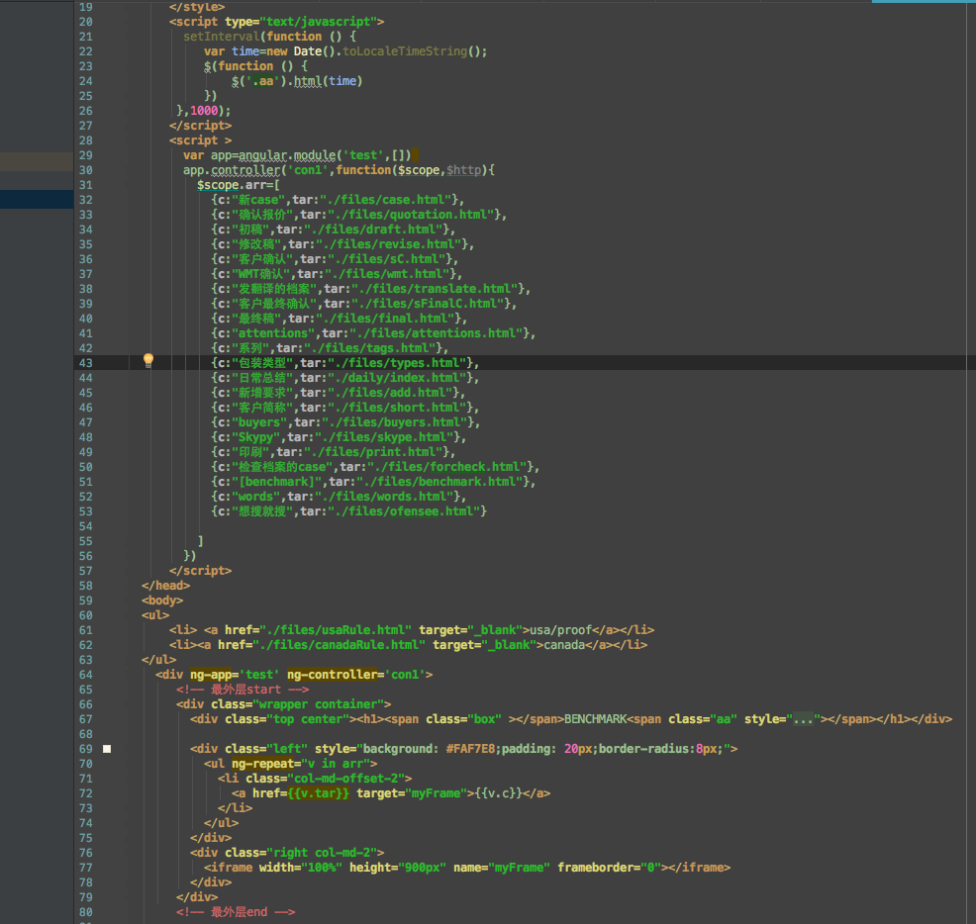Click BENCHMARK heading text on line 67

[596, 719]
